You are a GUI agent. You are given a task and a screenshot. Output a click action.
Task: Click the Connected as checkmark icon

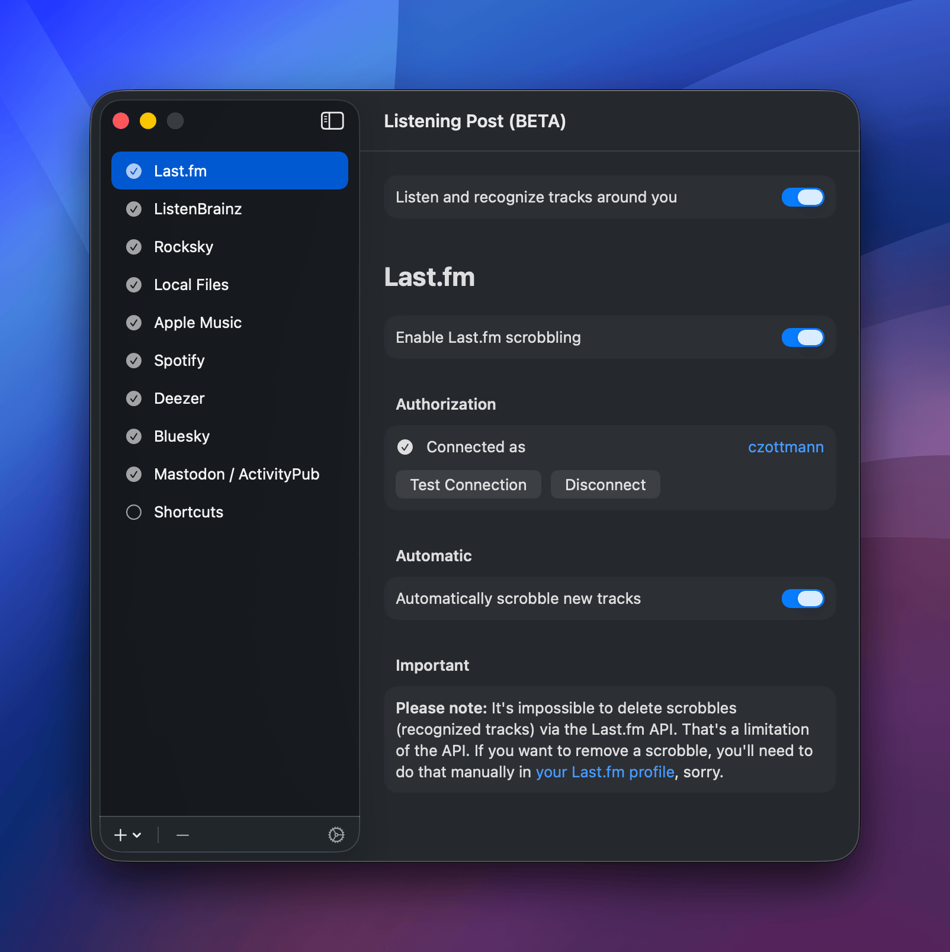[x=405, y=447]
